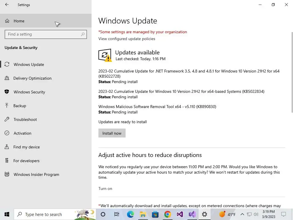
Task: Click the KB5022834 cumulative update text
Action: point(181,91)
